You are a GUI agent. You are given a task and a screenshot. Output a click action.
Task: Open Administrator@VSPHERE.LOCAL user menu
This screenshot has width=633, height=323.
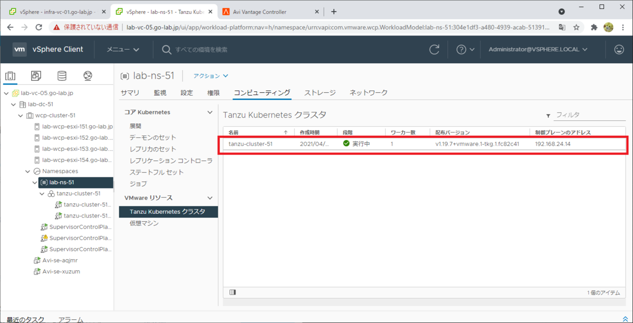(x=538, y=50)
